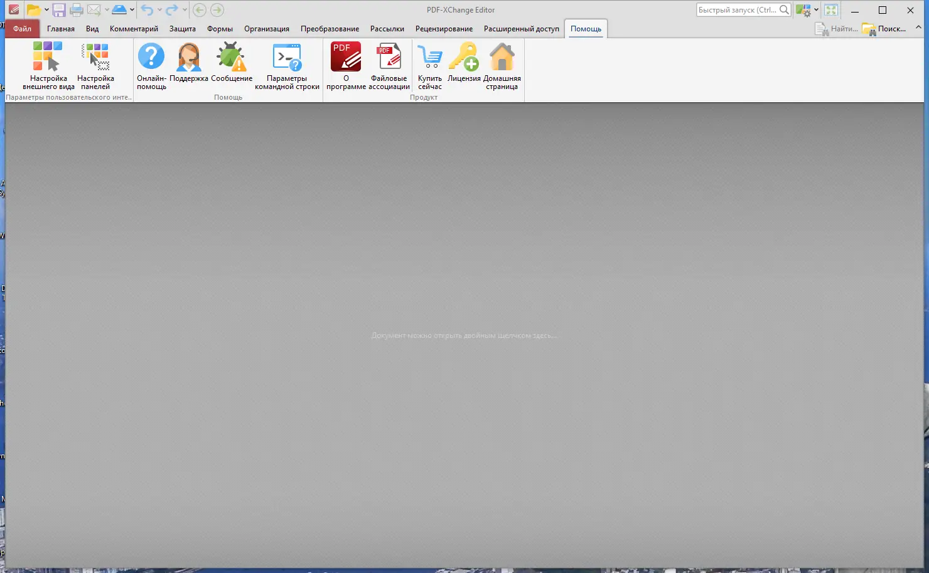Expand the Undo history dropdown arrow
This screenshot has width=929, height=573.
(x=159, y=10)
